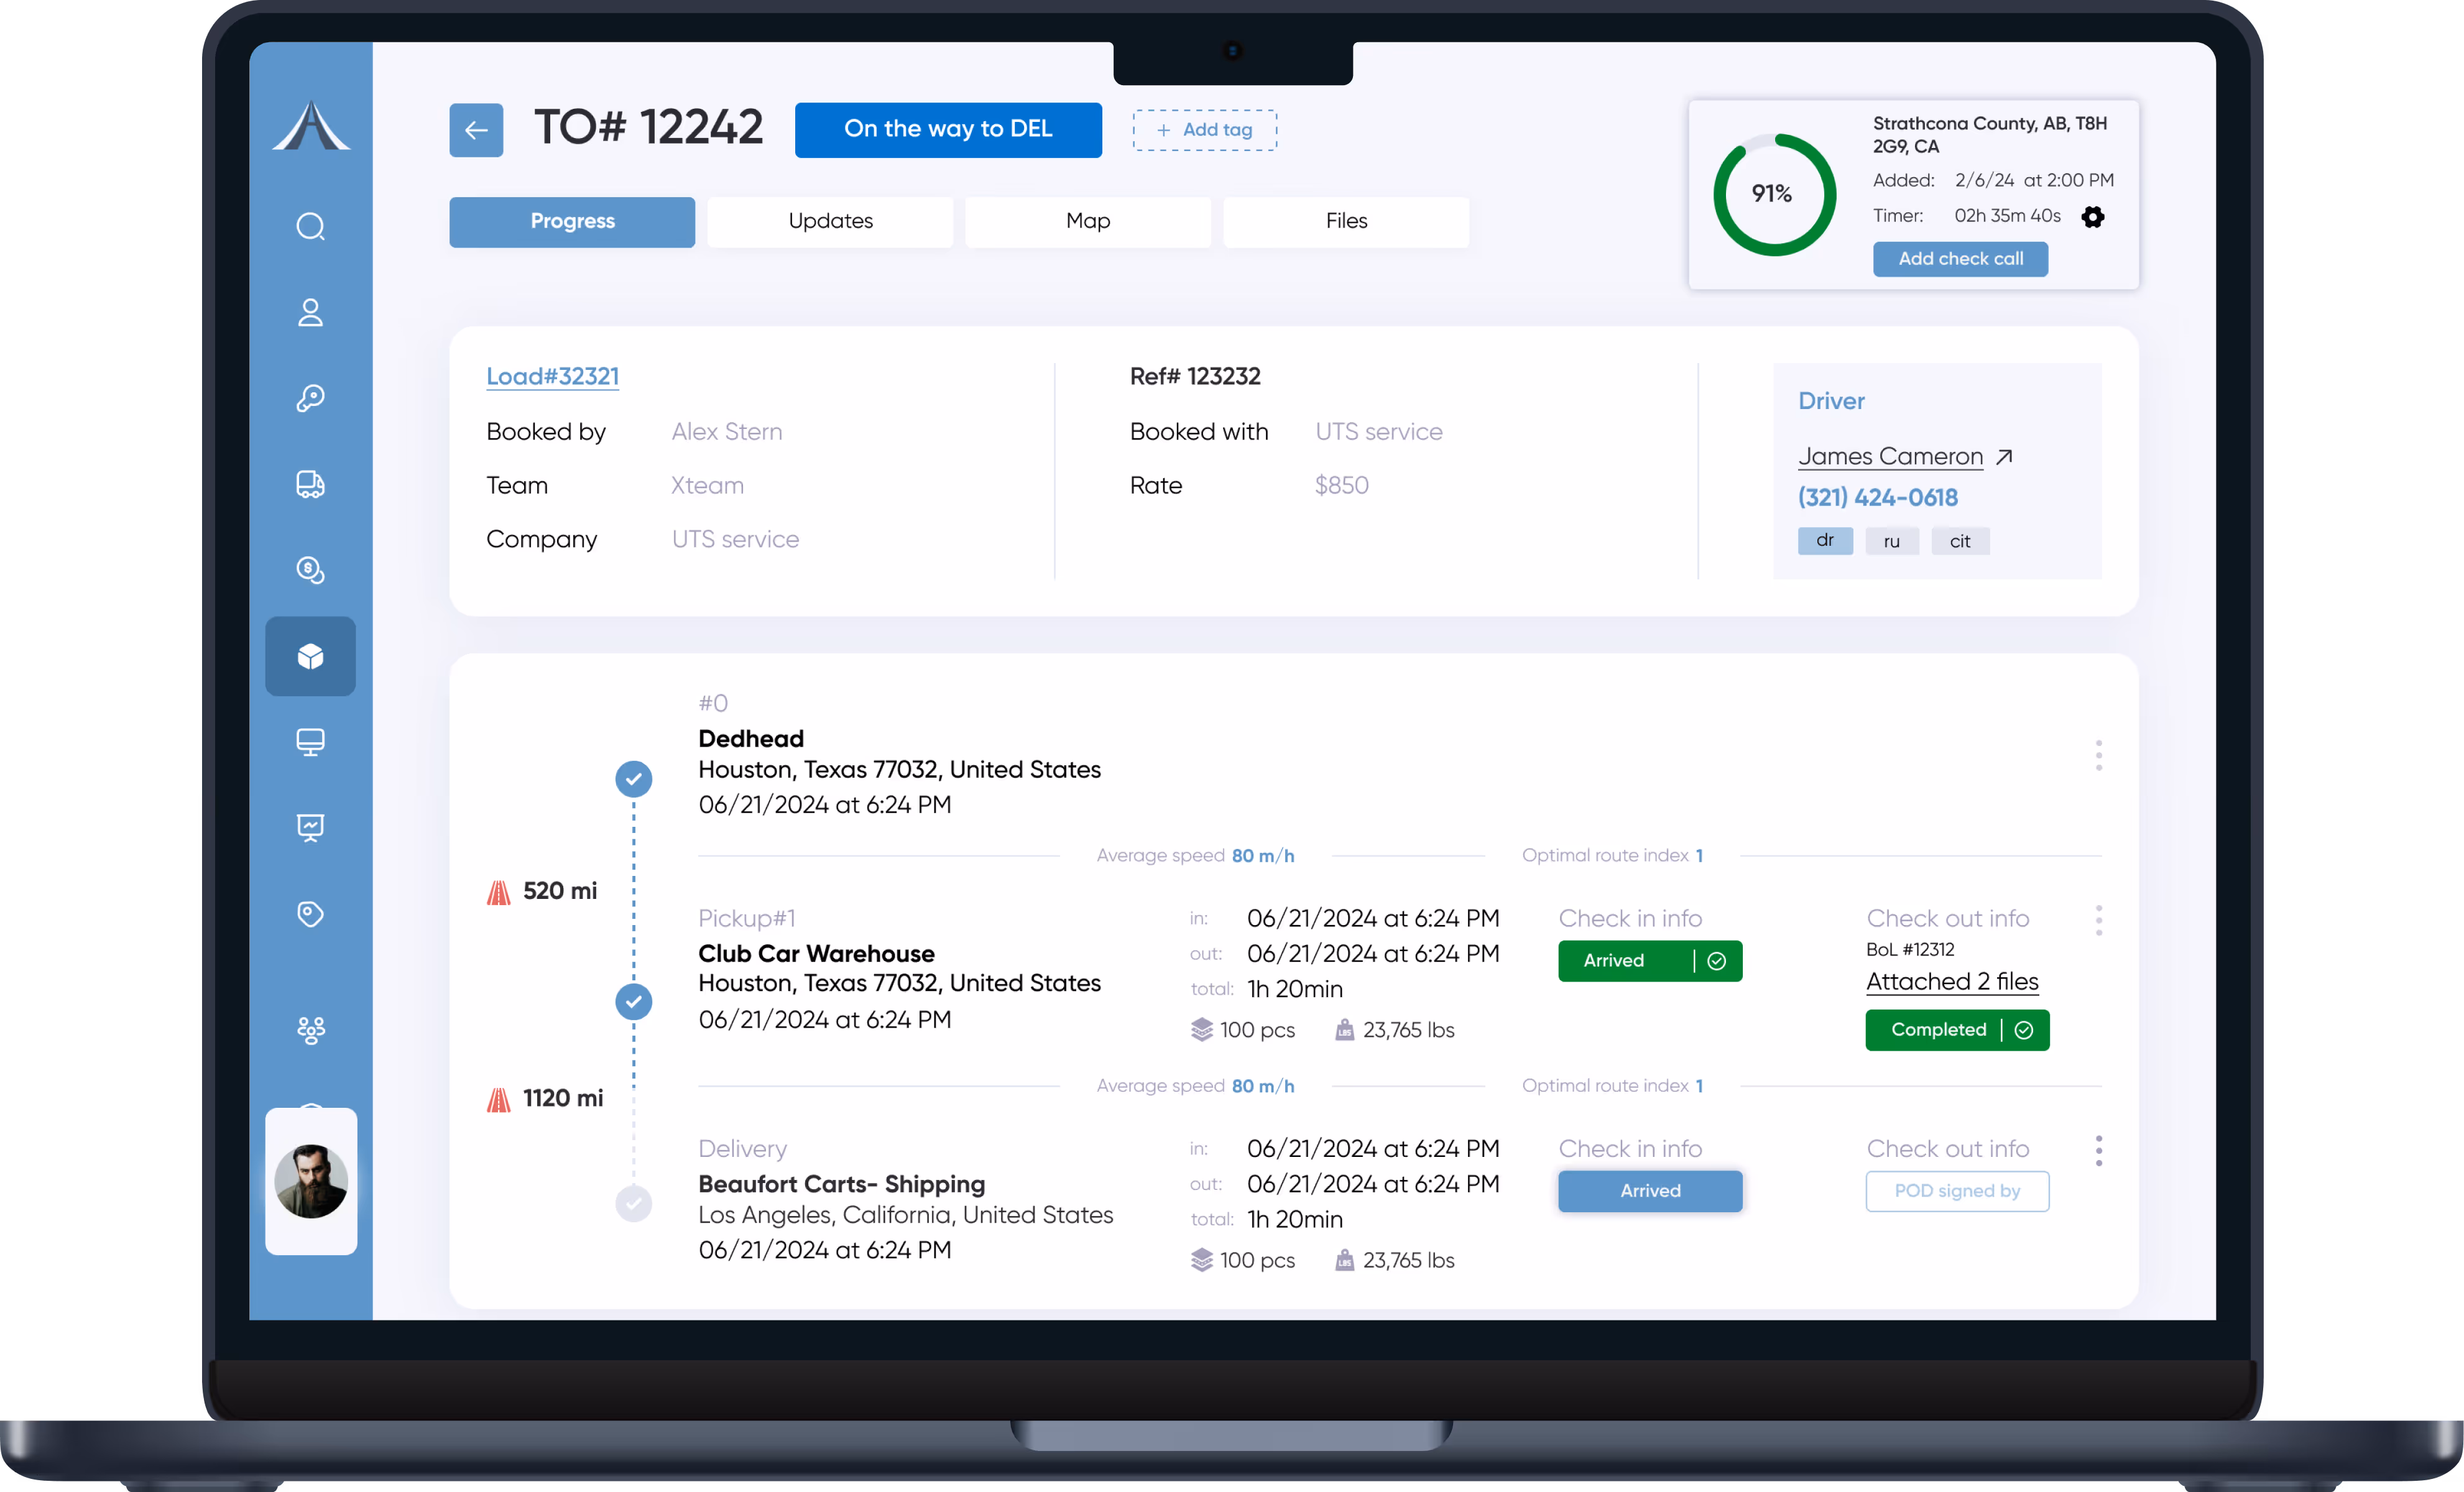Open search from sidebar magnifier icon
This screenshot has width=2464, height=1492.
[310, 227]
